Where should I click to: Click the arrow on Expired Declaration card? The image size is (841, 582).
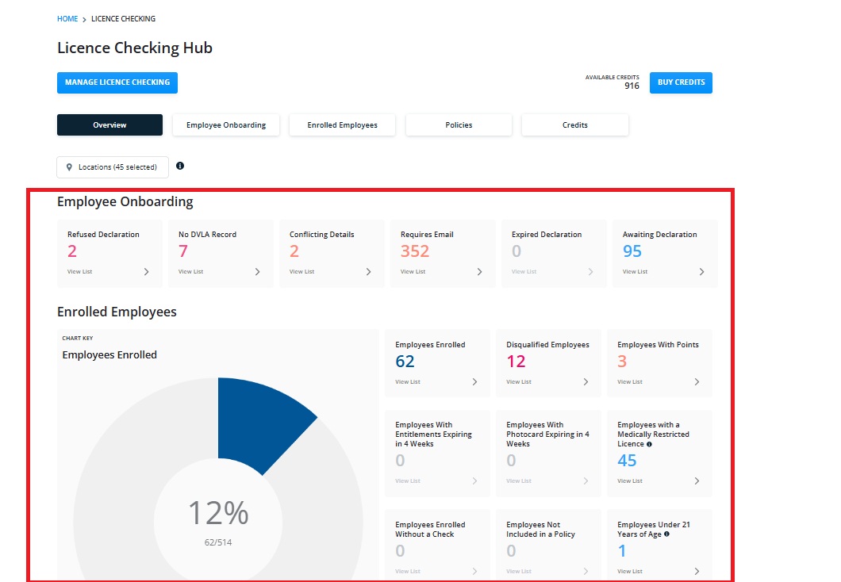pyautogui.click(x=590, y=272)
